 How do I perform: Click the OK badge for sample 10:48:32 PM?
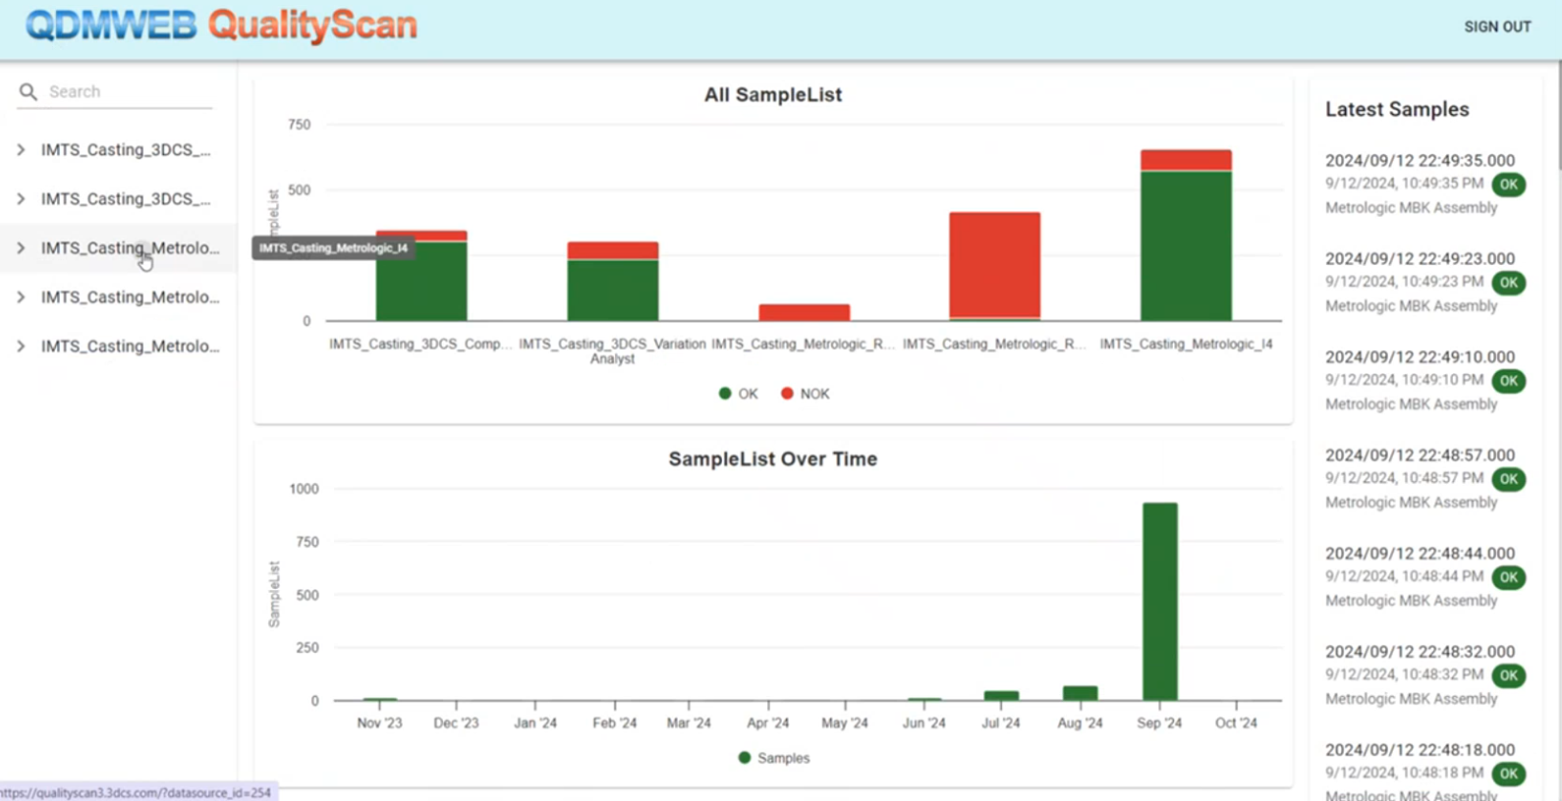[x=1508, y=675]
